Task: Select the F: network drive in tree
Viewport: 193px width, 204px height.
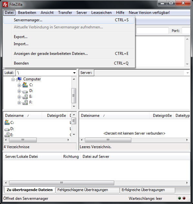Action: click(x=25, y=103)
